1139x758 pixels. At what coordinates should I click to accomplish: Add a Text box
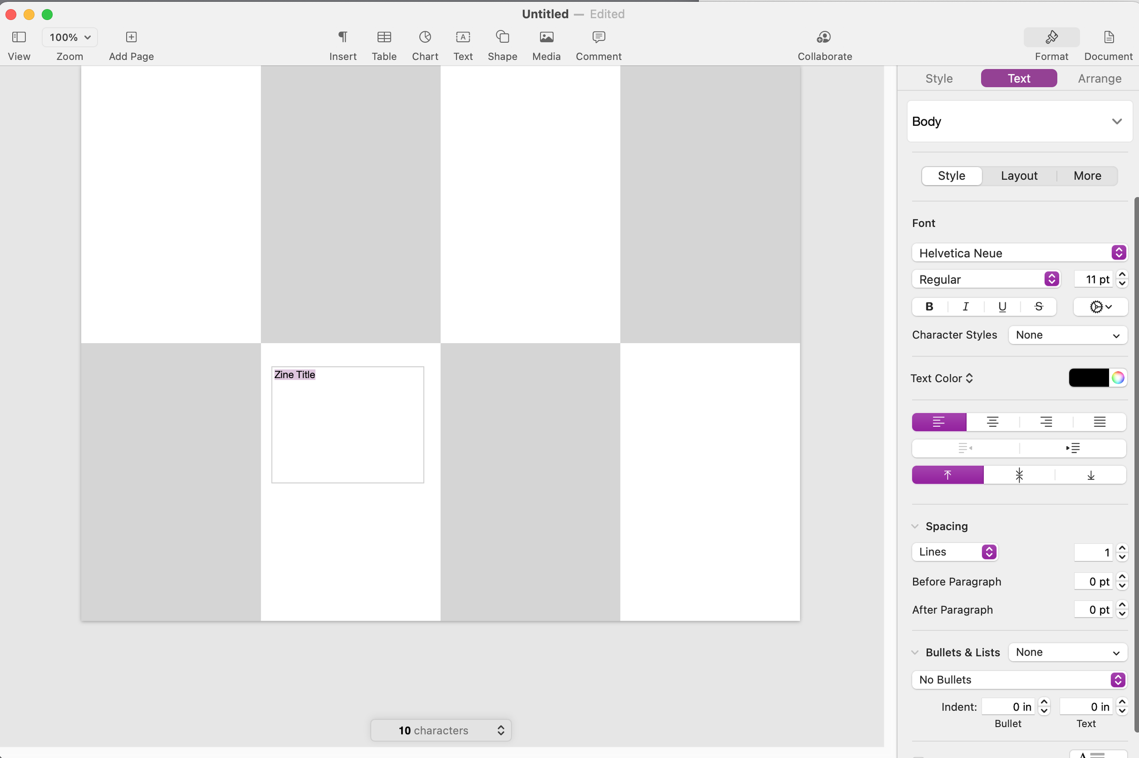pyautogui.click(x=463, y=37)
